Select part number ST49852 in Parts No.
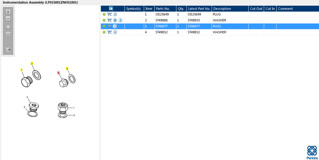 (x=162, y=32)
